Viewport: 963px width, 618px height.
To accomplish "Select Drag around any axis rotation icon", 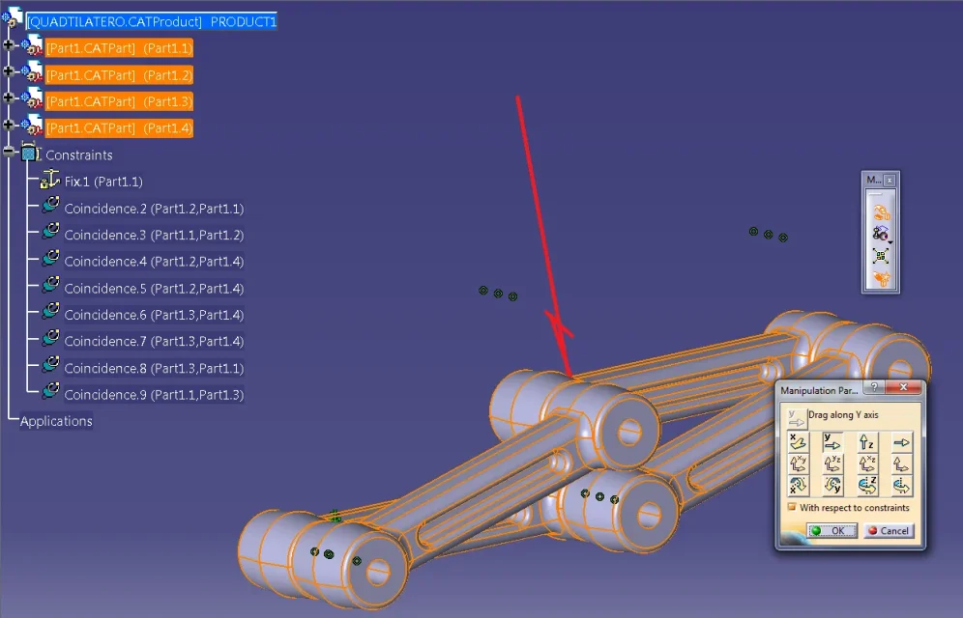I will pyautogui.click(x=901, y=486).
